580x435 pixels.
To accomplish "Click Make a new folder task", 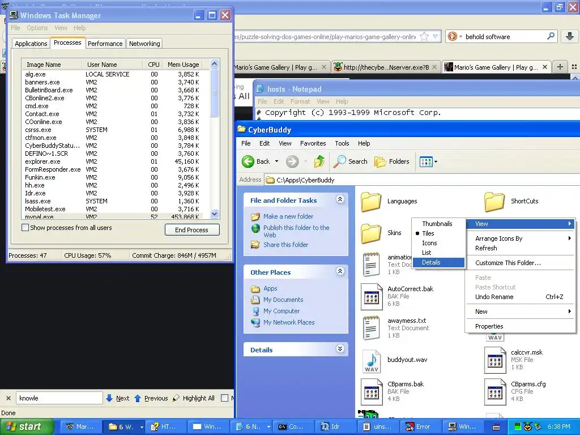I will (288, 216).
